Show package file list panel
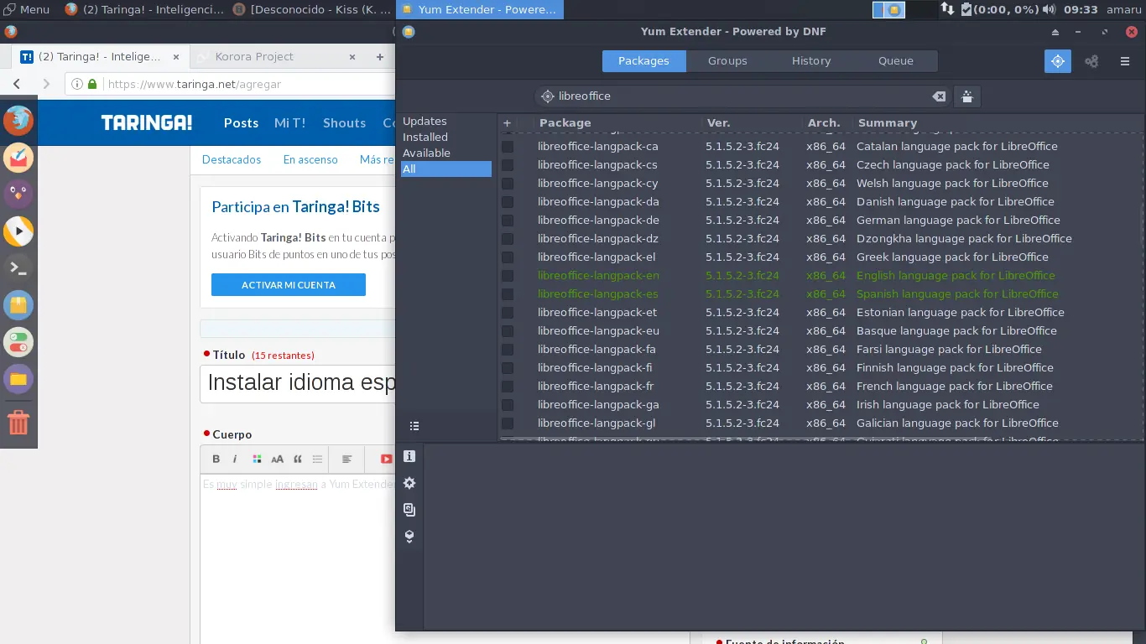1146x644 pixels. (x=409, y=510)
